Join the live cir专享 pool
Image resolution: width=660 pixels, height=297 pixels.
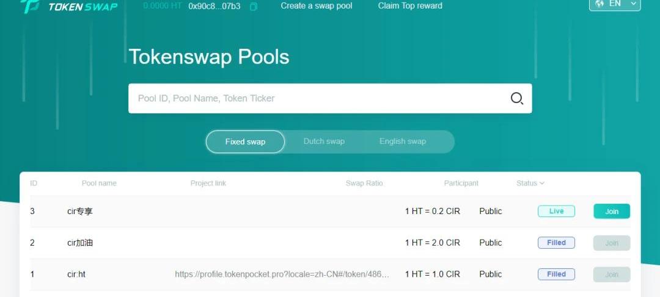pos(611,212)
